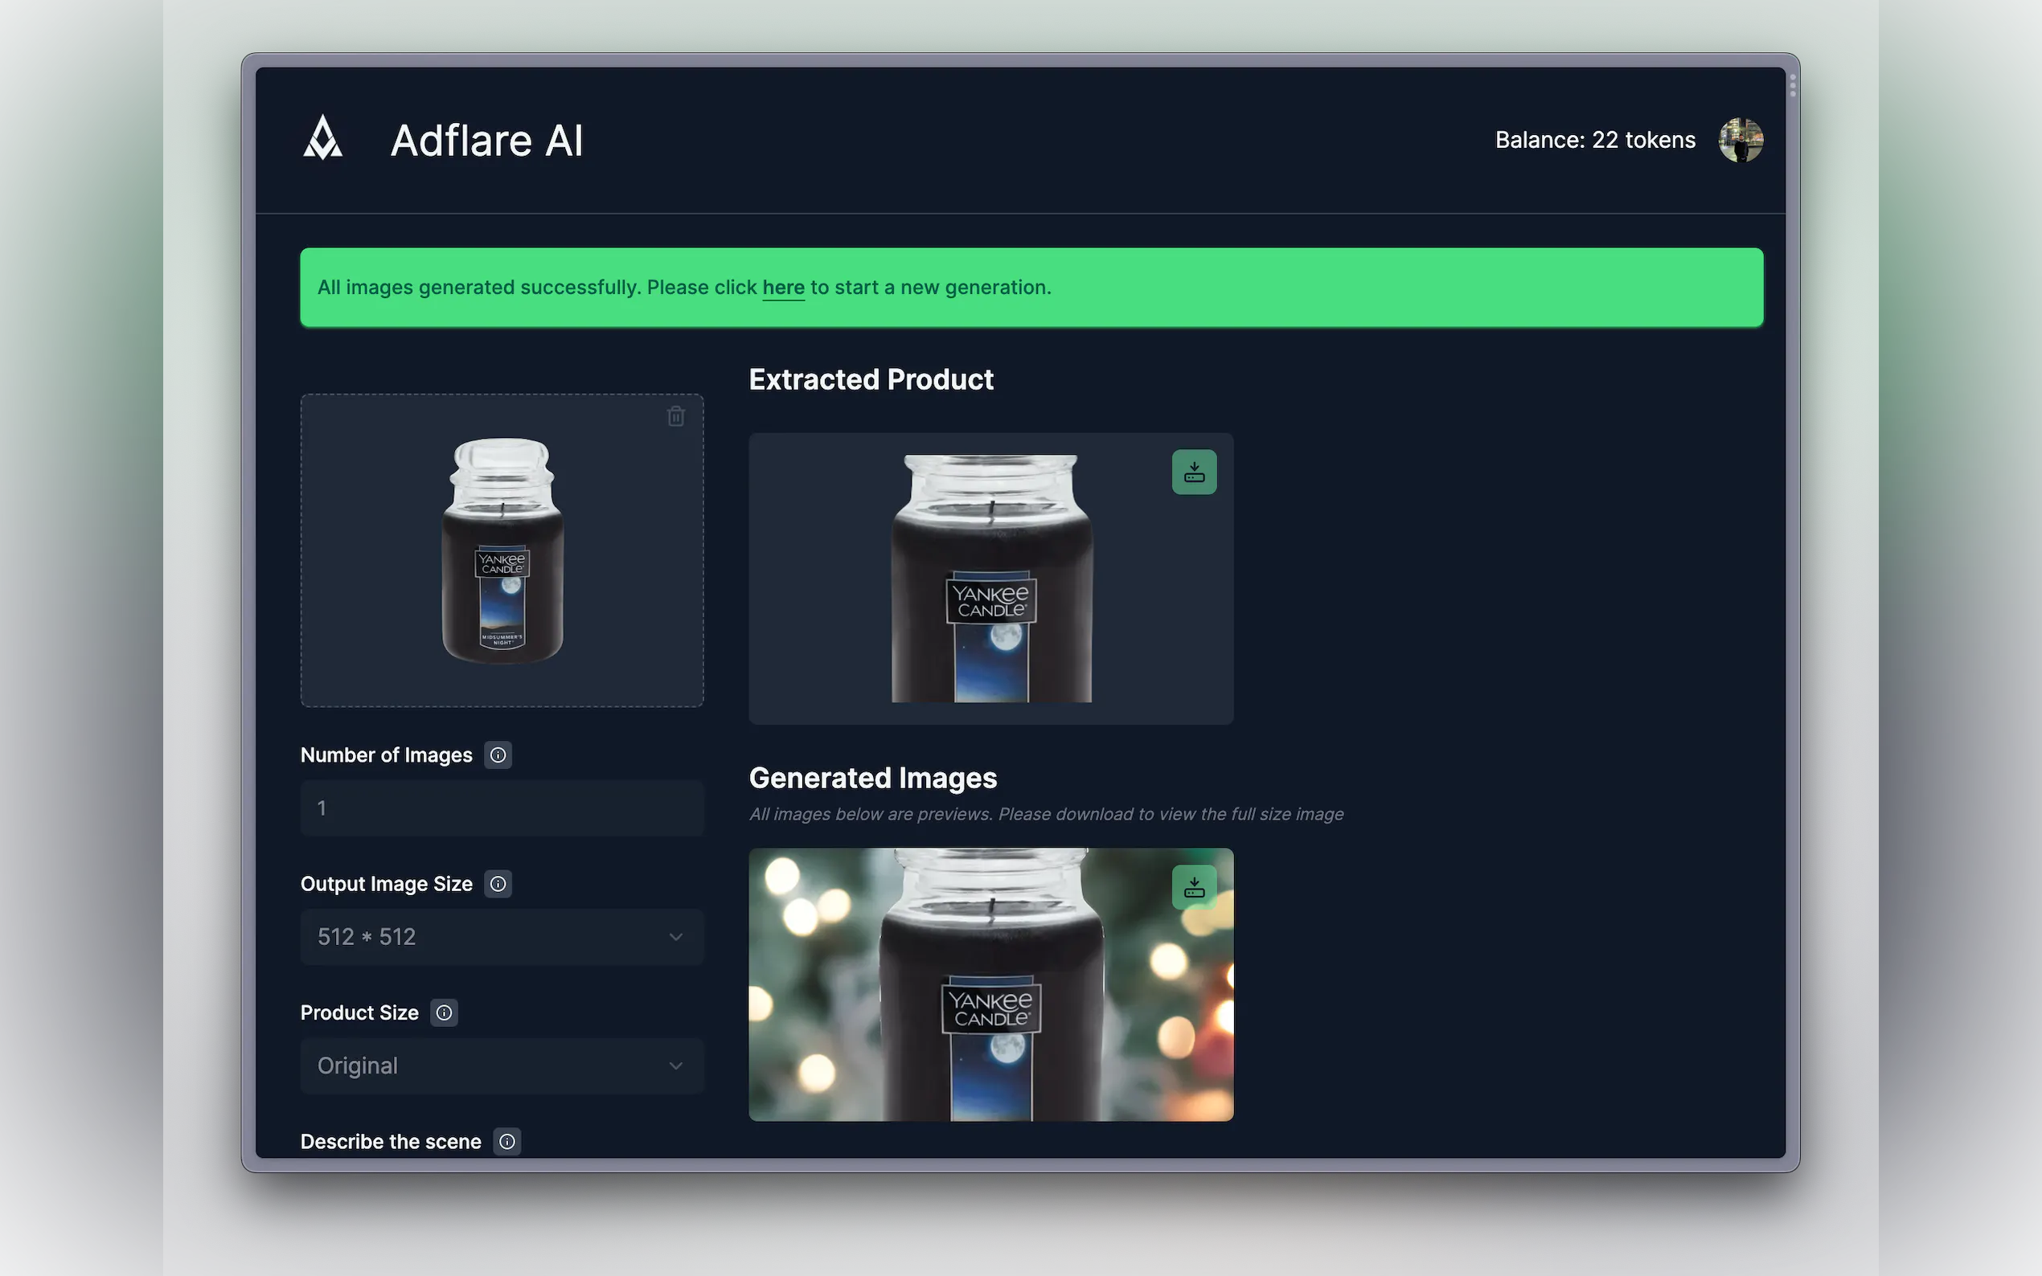Viewport: 2042px width, 1276px height.
Task: Delete the uploaded candle image with trash icon
Action: pos(675,416)
